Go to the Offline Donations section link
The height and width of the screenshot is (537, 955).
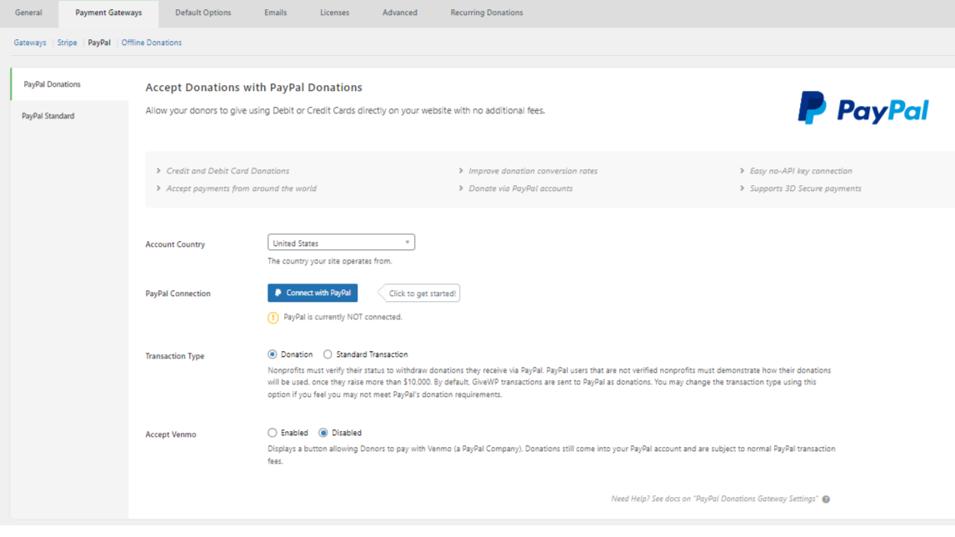click(x=151, y=43)
